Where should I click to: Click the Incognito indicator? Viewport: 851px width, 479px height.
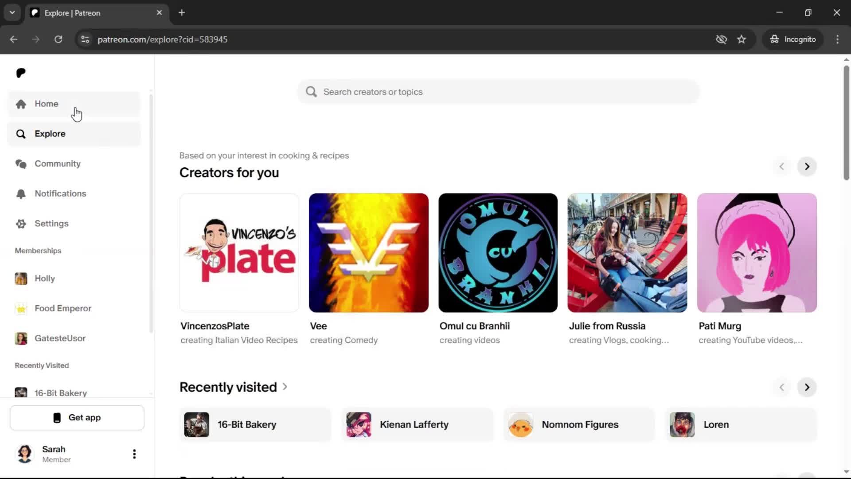(793, 39)
